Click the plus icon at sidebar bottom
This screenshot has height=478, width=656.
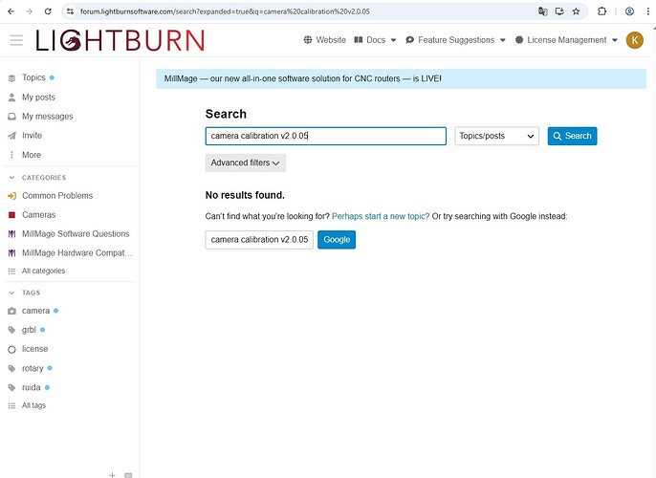[x=112, y=475]
